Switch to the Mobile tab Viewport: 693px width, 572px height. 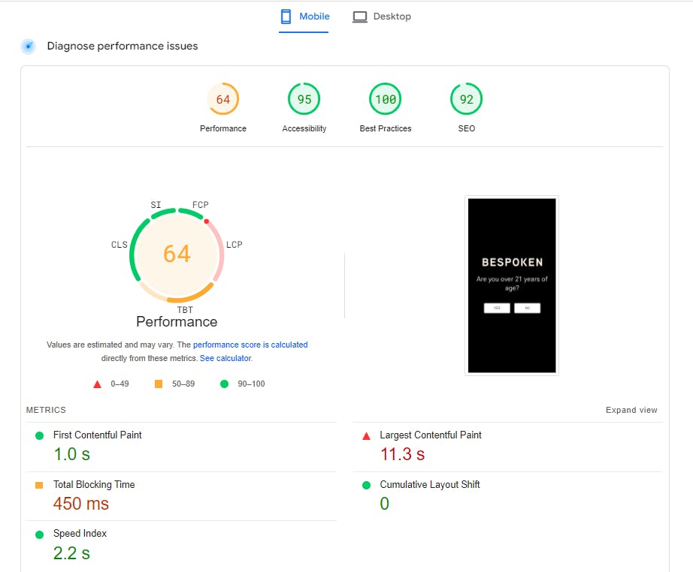coord(305,17)
